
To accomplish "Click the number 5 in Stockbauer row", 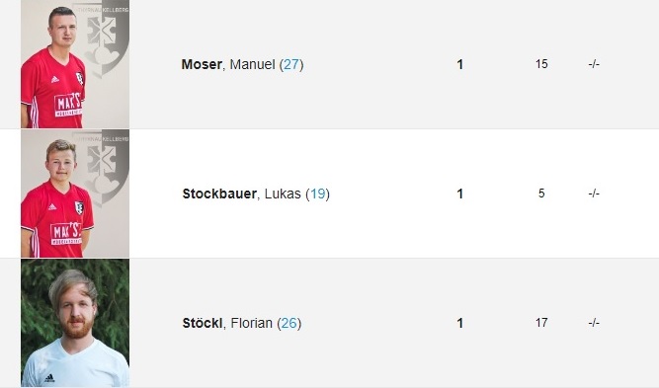I will (x=541, y=194).
